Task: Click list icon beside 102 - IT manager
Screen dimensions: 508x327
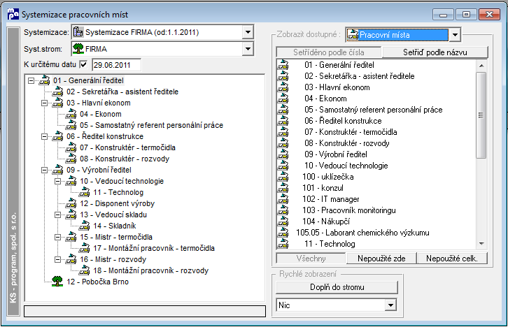Action: 283,199
